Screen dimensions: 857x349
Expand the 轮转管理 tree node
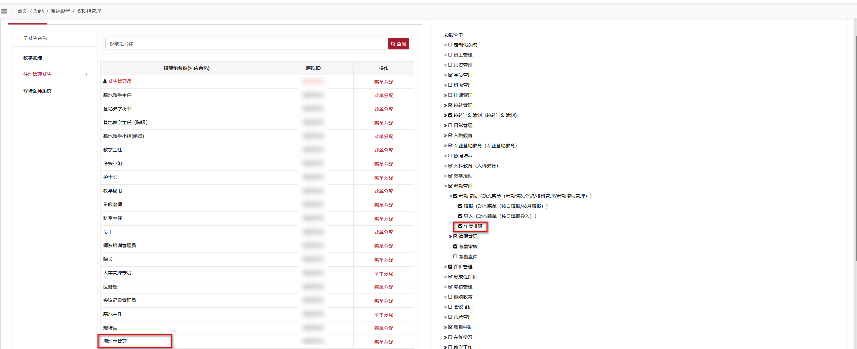point(445,105)
